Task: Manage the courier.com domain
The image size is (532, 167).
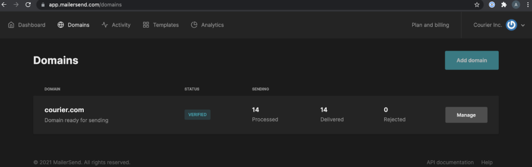Action: (466, 115)
